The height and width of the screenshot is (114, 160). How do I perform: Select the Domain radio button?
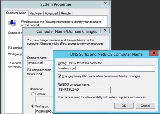point(33,94)
